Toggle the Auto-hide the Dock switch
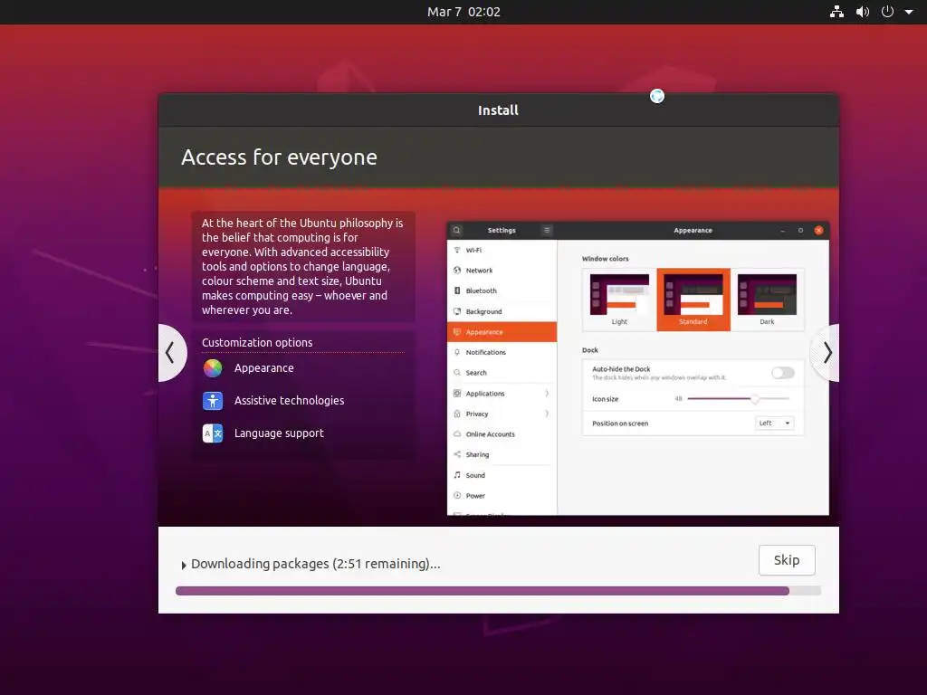927x695 pixels. (783, 373)
